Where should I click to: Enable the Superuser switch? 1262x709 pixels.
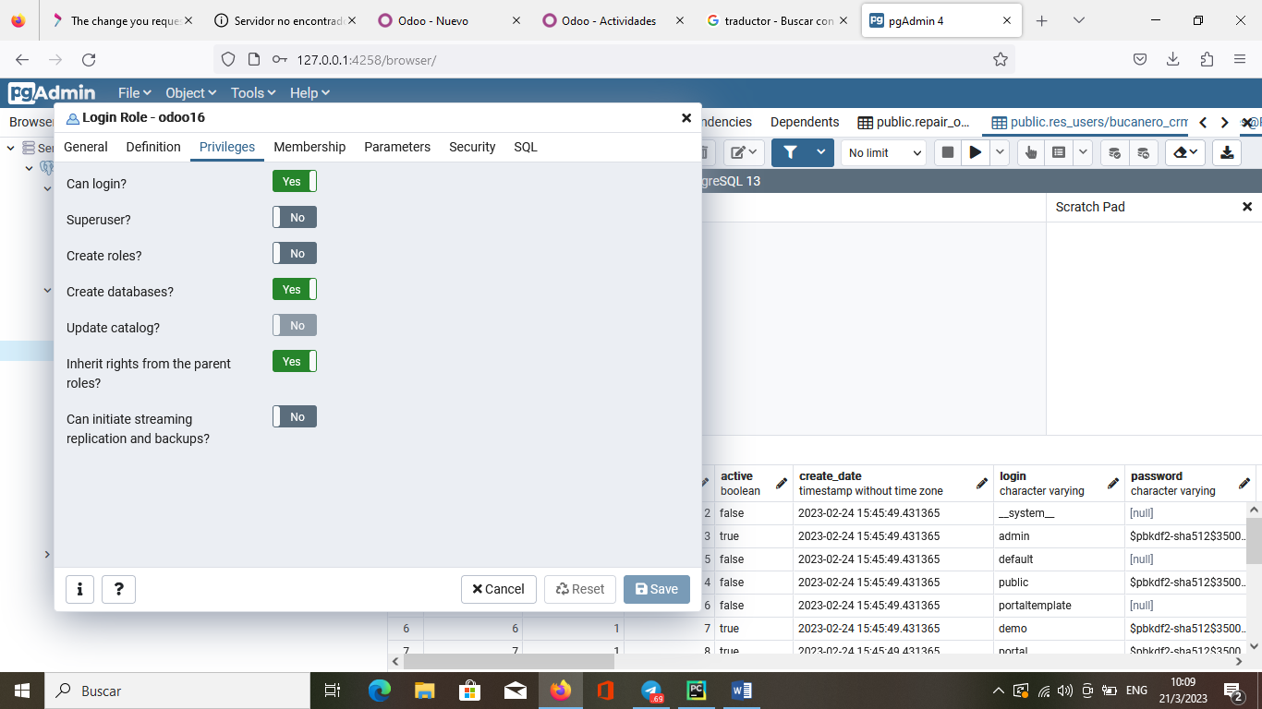tap(295, 218)
